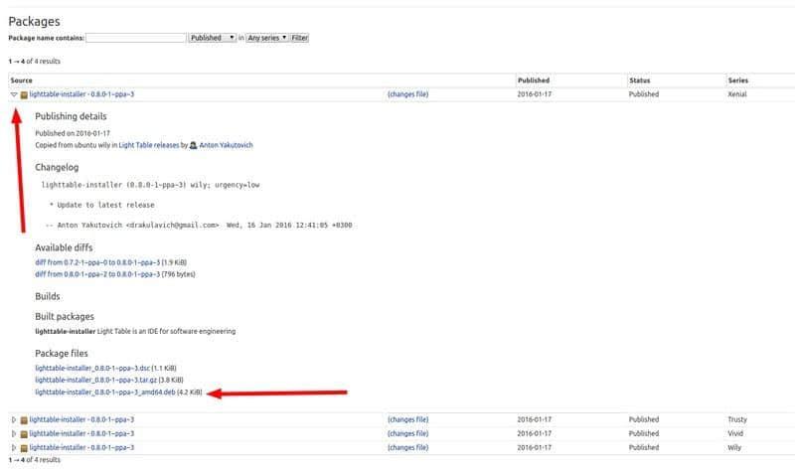Viewport: 795px width, 474px height.
Task: Click the package icon in the Wily row
Action: [24, 447]
